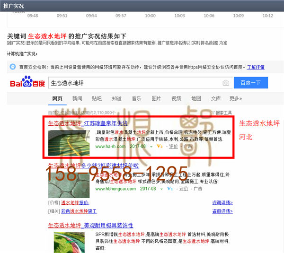Click 评价 link on ha-rh.com result
This screenshot has height=253, width=284.
point(173,147)
